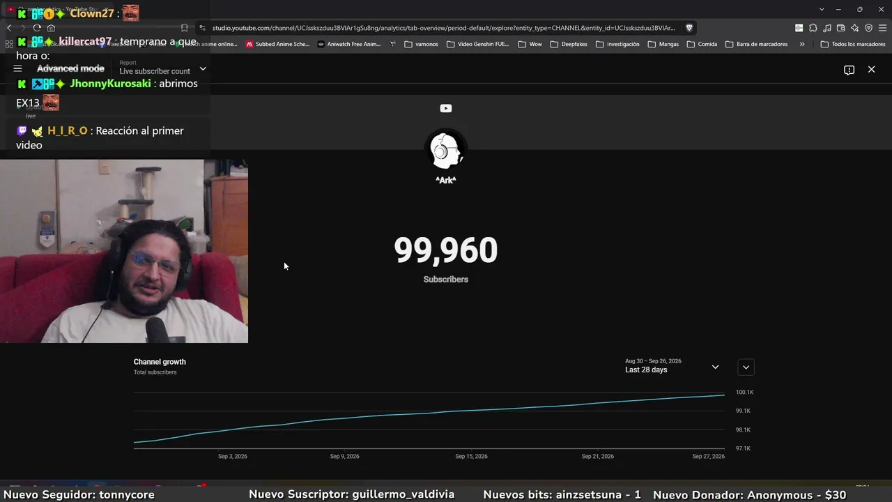Open the browser tab search chevron
892x502 pixels.
tap(822, 9)
